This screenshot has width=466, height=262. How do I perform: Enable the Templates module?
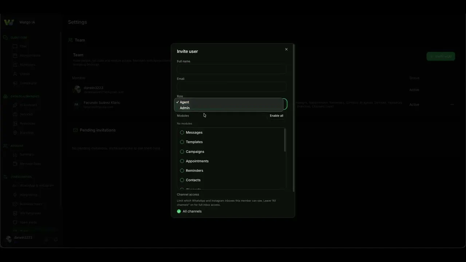click(x=182, y=142)
